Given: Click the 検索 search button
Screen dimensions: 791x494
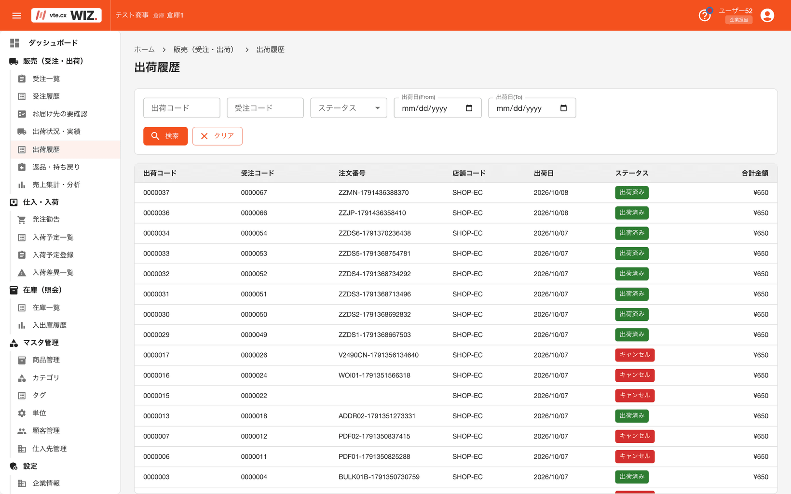Looking at the screenshot, I should point(165,136).
